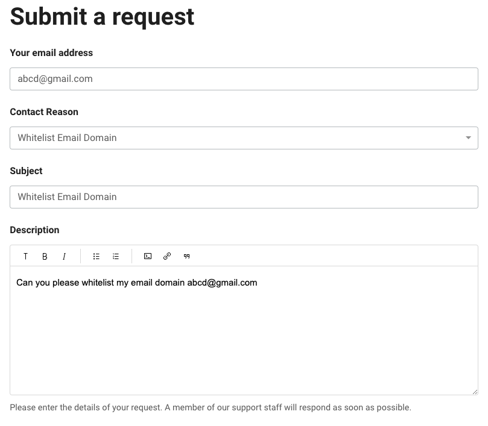Click the 'Subject' field label
The height and width of the screenshot is (426, 488).
(26, 171)
